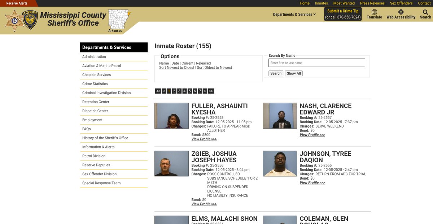This screenshot has width=433, height=224.
Task: Open Inmates in top navigation
Action: point(322,3)
